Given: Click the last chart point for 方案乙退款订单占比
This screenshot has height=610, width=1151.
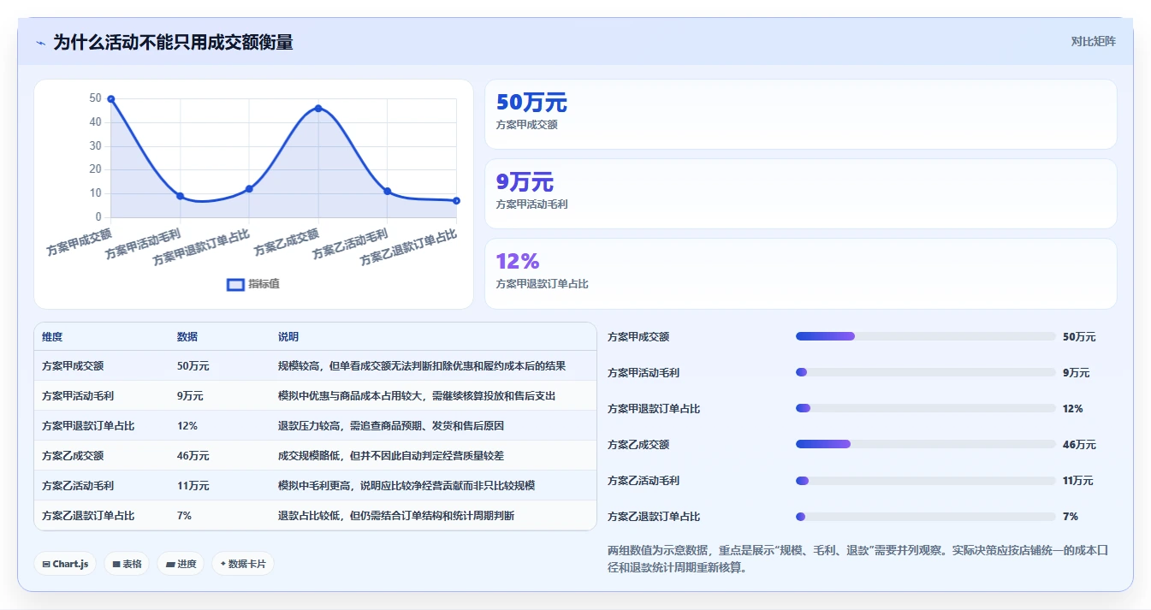Looking at the screenshot, I should (456, 201).
